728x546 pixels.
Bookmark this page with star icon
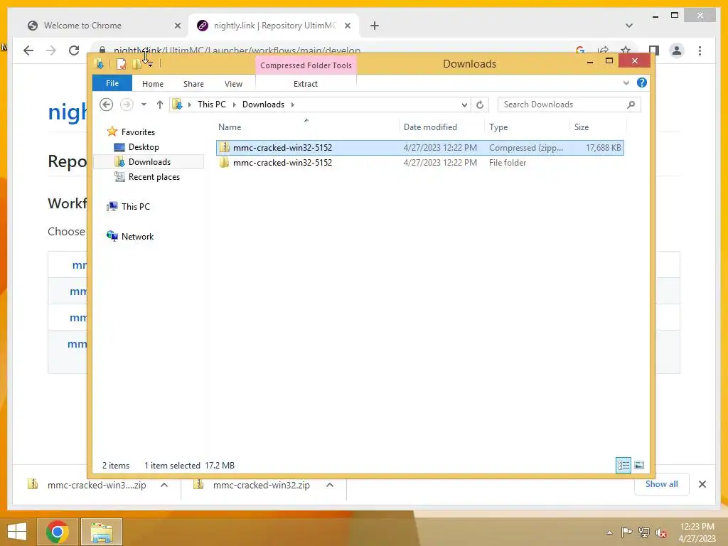[x=626, y=50]
